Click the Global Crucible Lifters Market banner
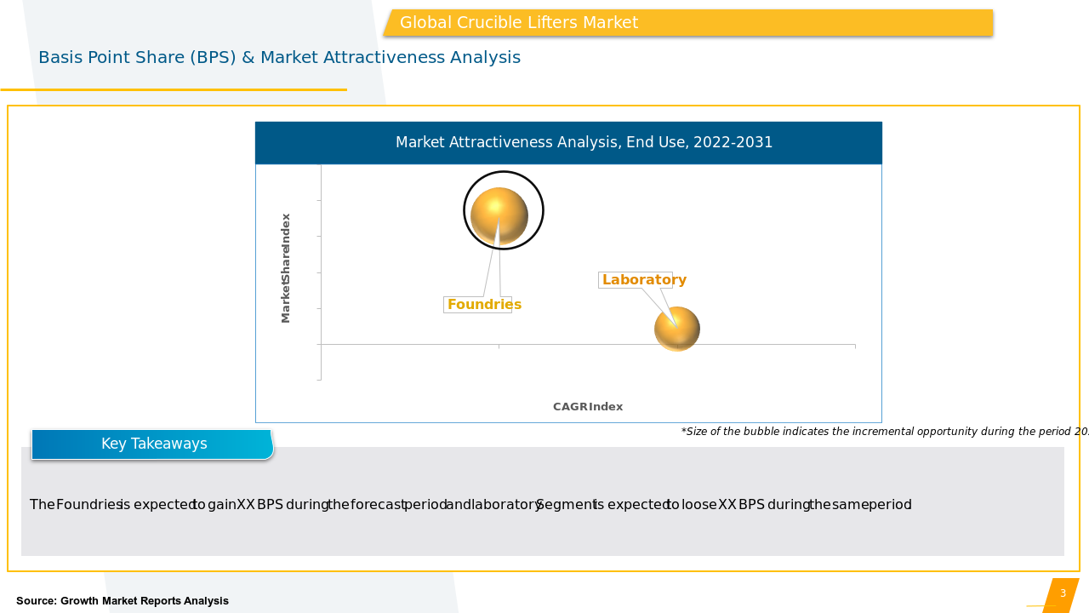1089x613 pixels. [687, 23]
